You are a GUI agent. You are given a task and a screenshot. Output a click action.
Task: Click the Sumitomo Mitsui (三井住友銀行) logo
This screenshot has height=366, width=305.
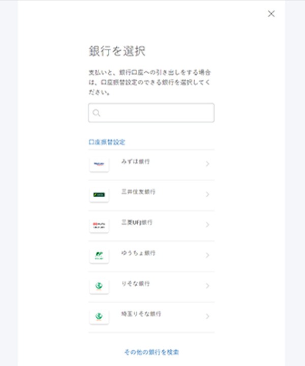(x=99, y=195)
